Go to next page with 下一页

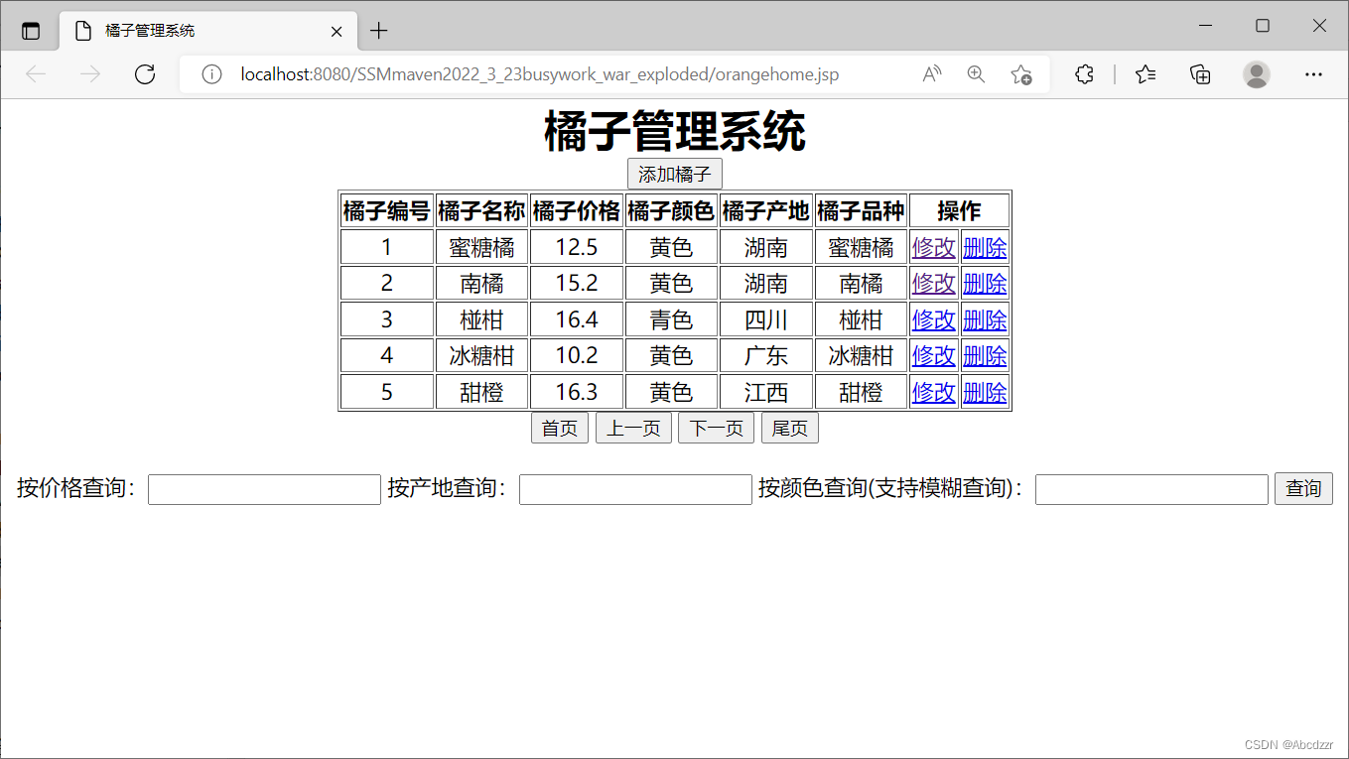[716, 429]
